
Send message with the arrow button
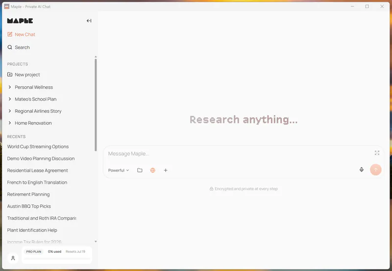pos(375,170)
